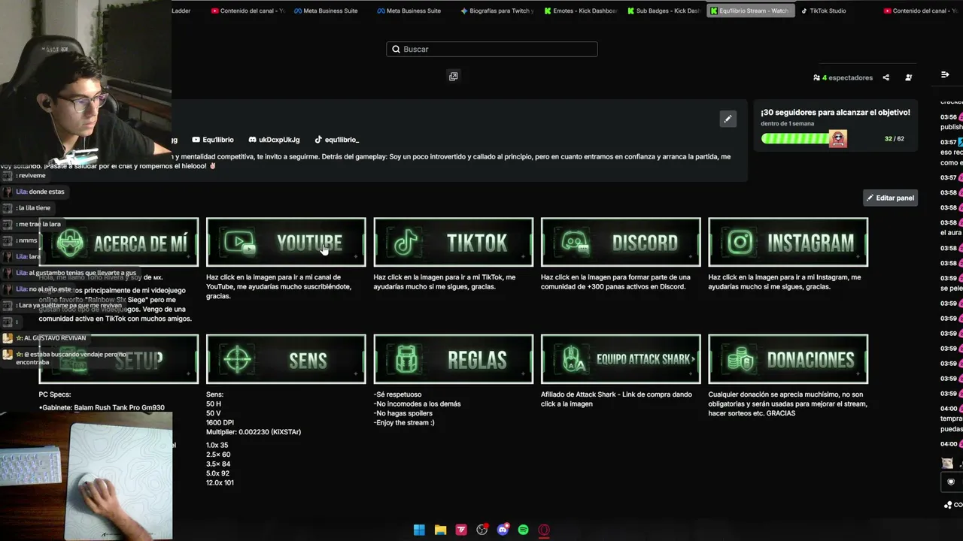This screenshot has height=541, width=963.
Task: Click the SENS panel banner
Action: click(286, 359)
